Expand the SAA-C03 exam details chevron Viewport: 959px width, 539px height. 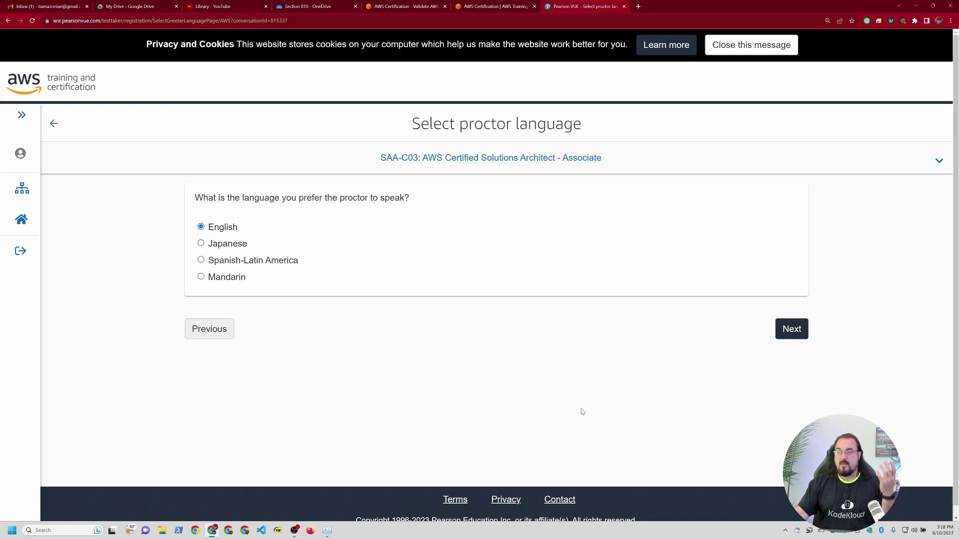(x=939, y=161)
